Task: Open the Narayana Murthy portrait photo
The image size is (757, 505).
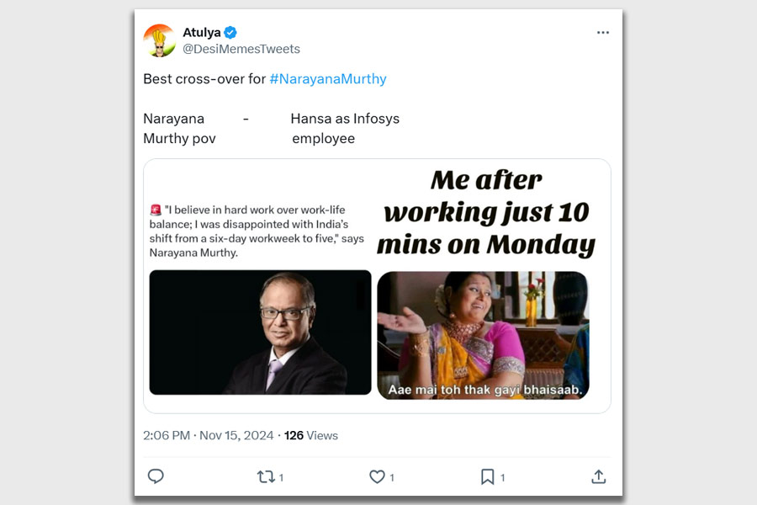Action: coord(260,332)
